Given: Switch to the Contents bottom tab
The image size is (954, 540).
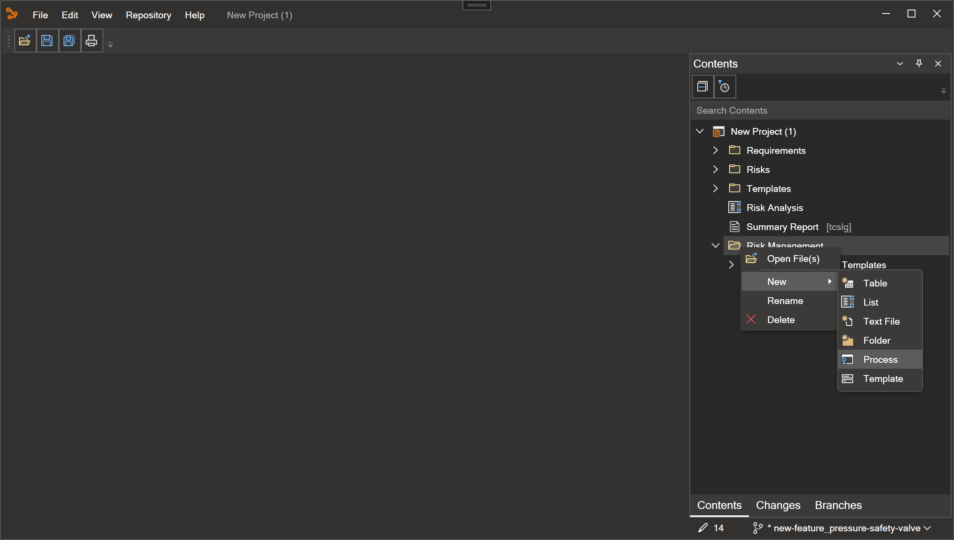Looking at the screenshot, I should point(719,505).
